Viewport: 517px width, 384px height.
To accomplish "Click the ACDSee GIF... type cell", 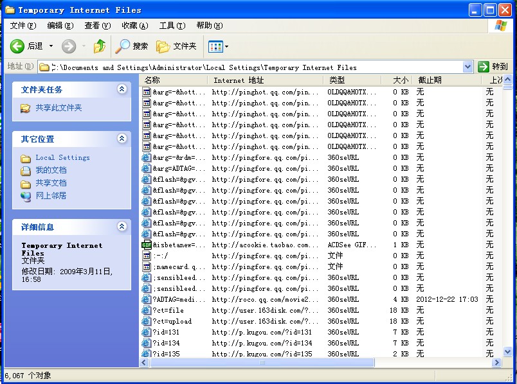I will (x=352, y=245).
